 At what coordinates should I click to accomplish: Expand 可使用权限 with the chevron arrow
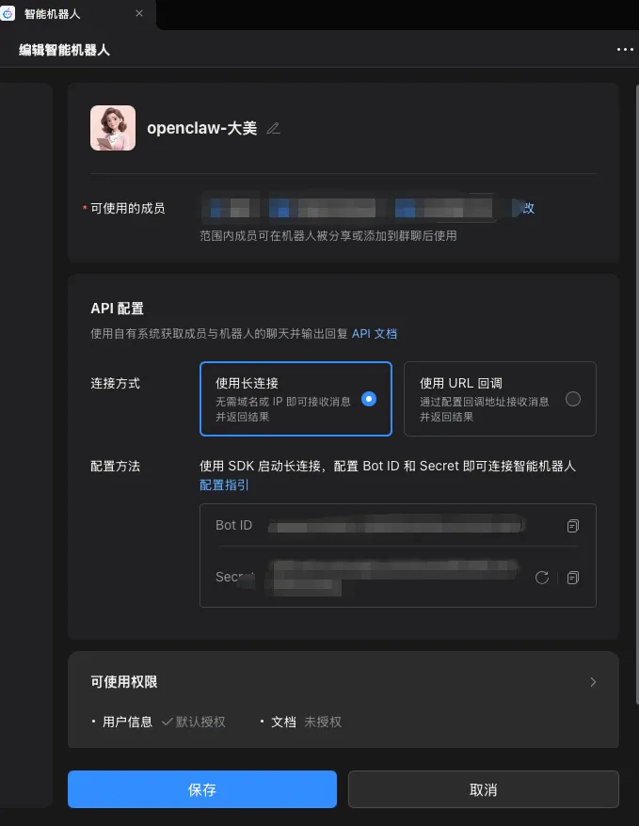click(593, 682)
